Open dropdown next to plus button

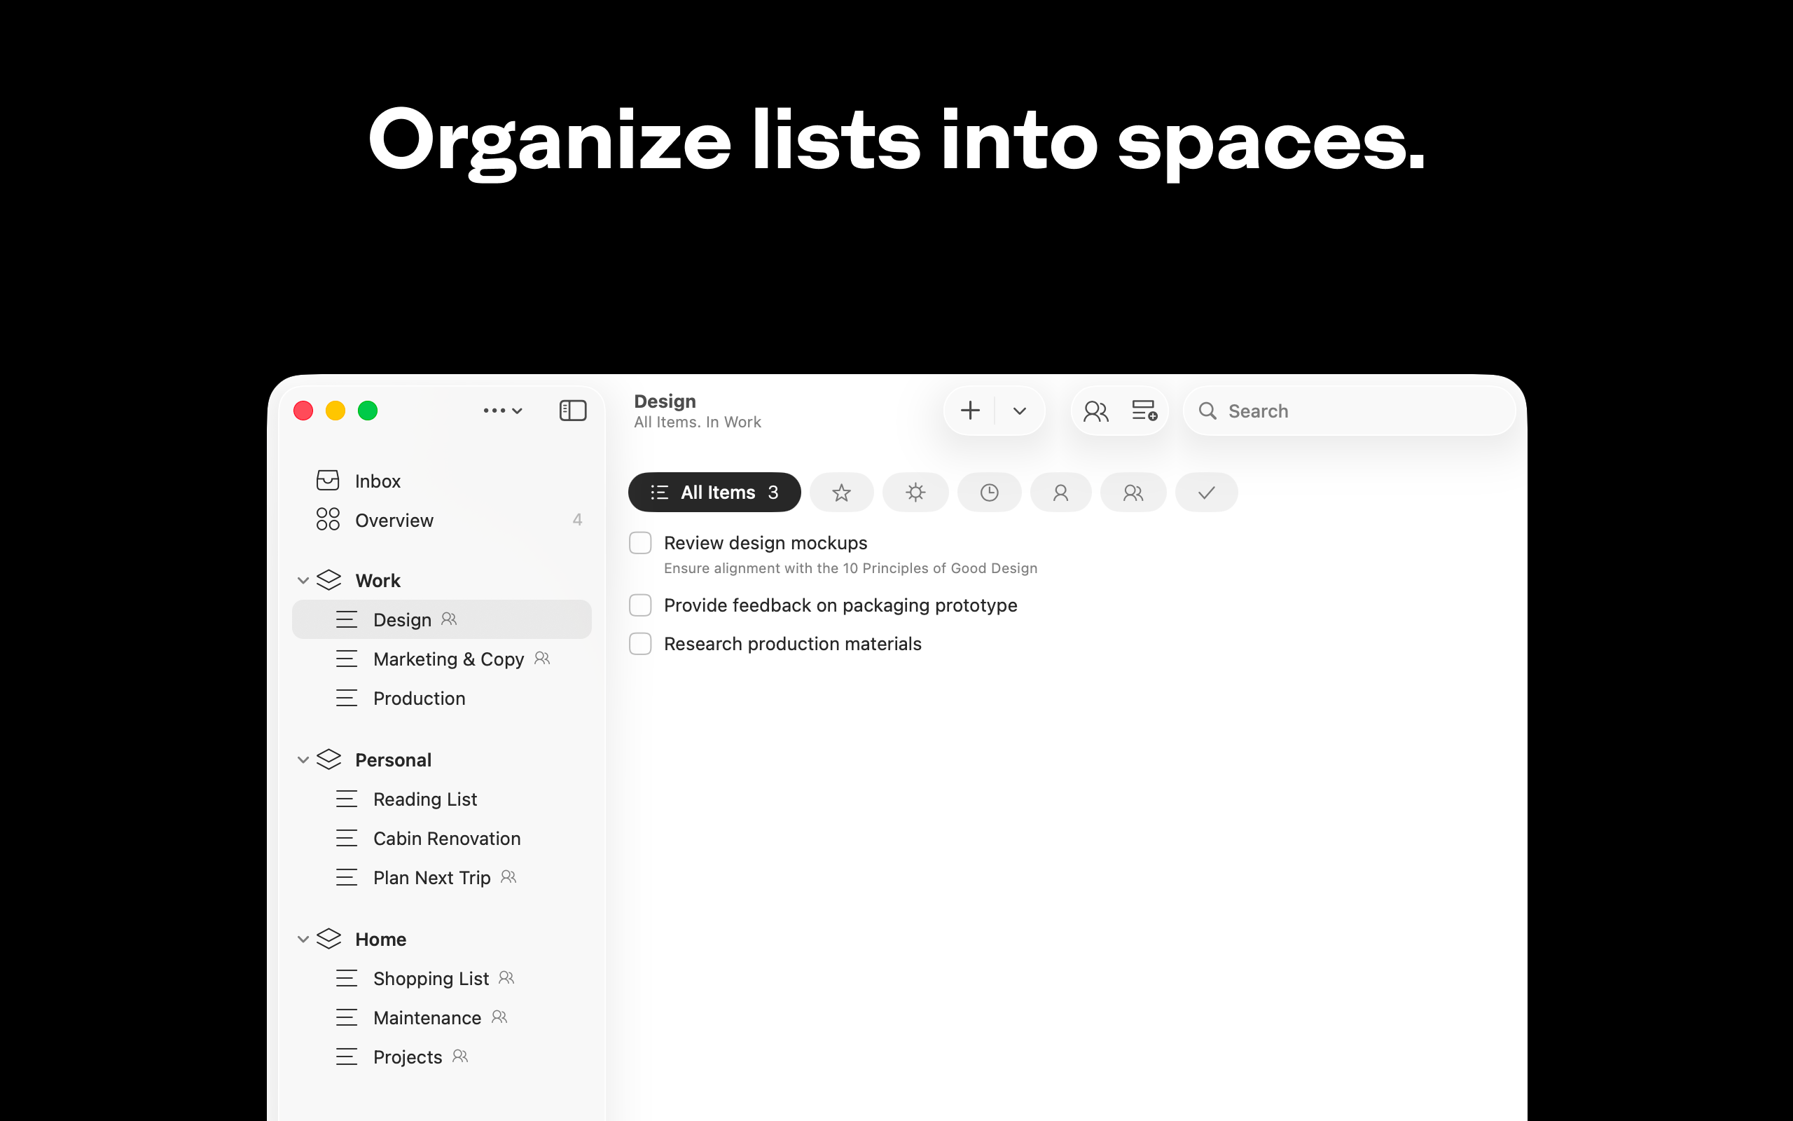tap(1019, 410)
